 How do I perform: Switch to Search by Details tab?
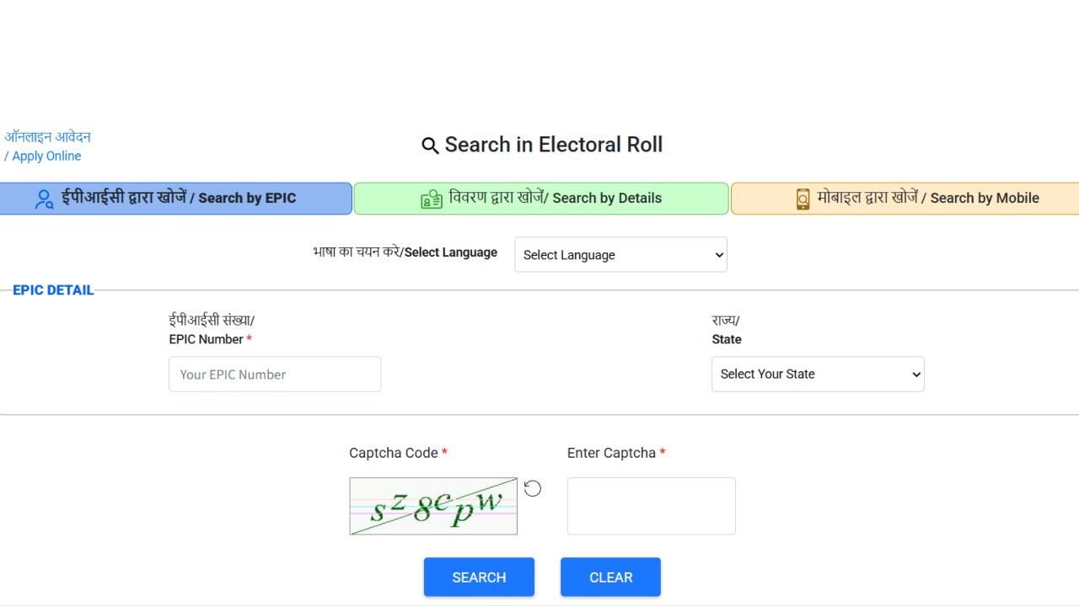pos(555,199)
